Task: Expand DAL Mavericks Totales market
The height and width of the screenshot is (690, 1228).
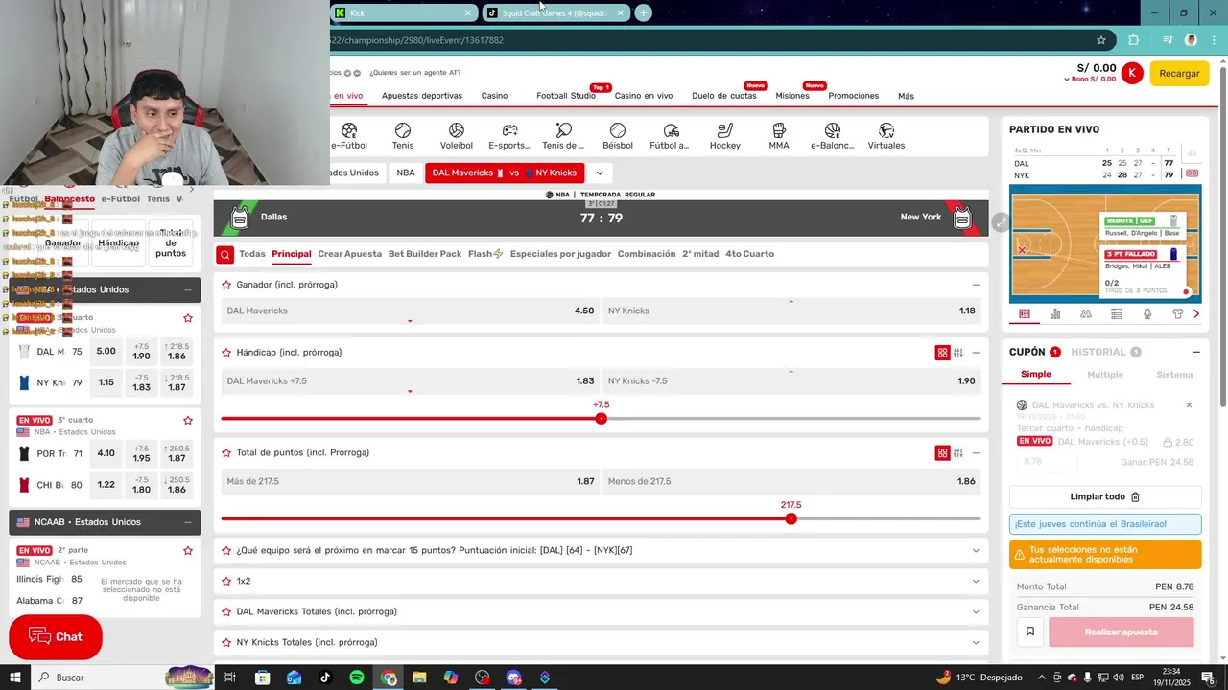Action: pyautogui.click(x=976, y=611)
